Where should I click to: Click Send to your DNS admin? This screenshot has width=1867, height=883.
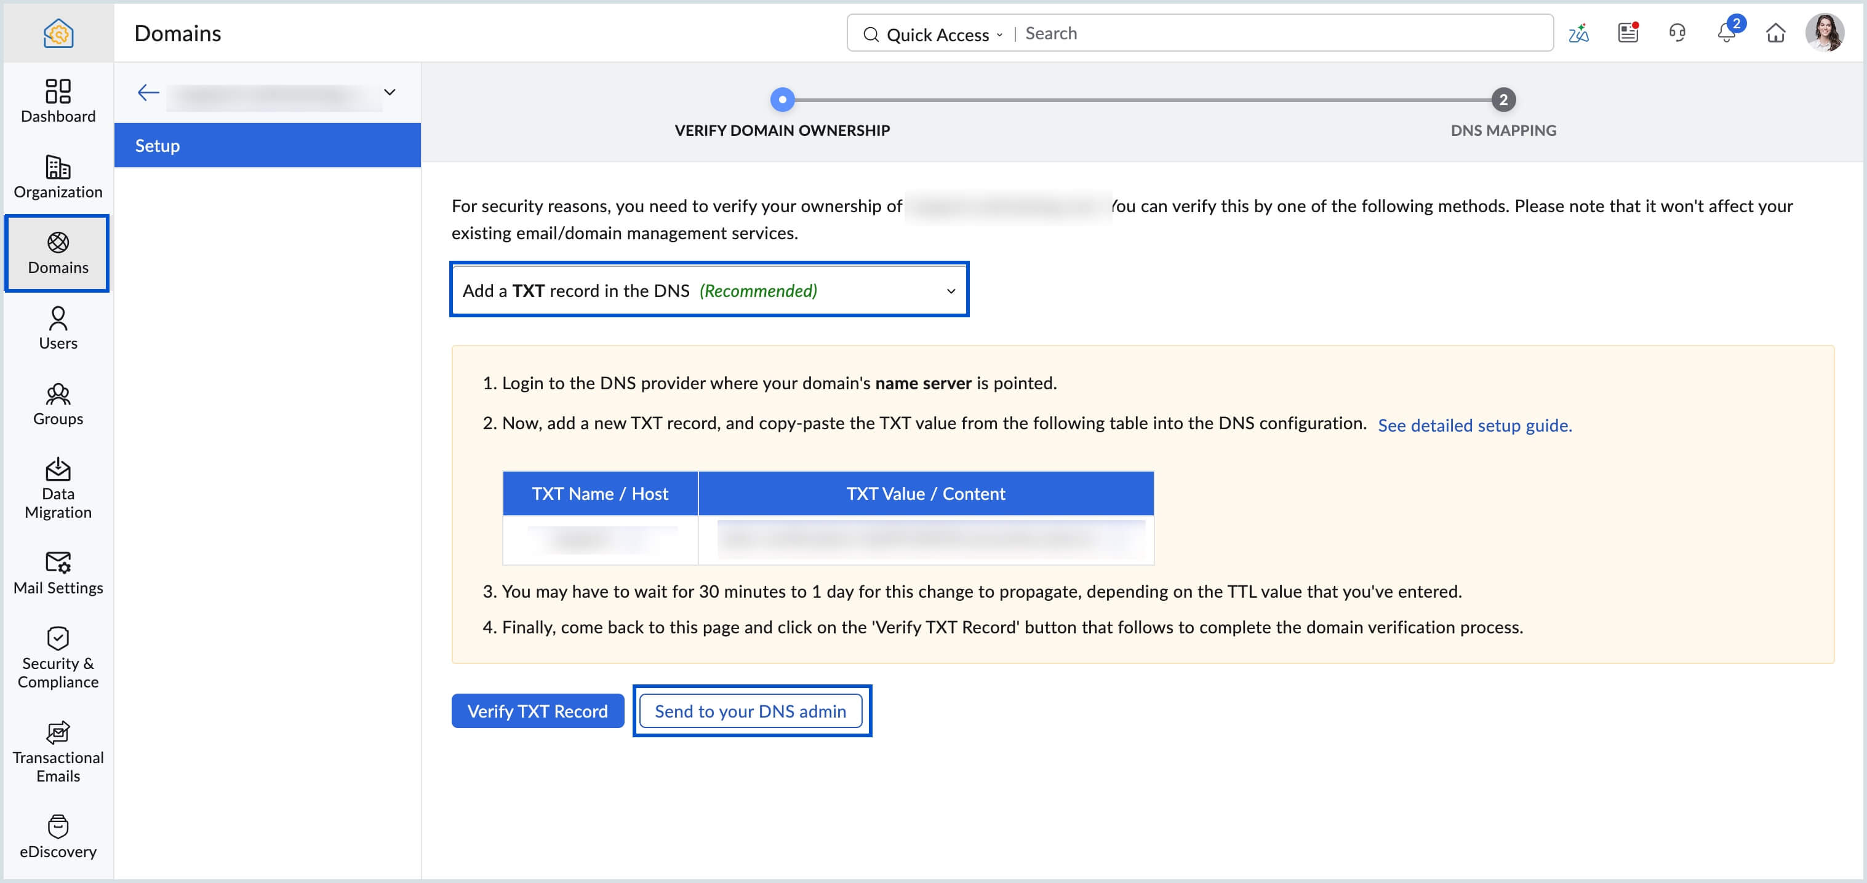(x=750, y=711)
